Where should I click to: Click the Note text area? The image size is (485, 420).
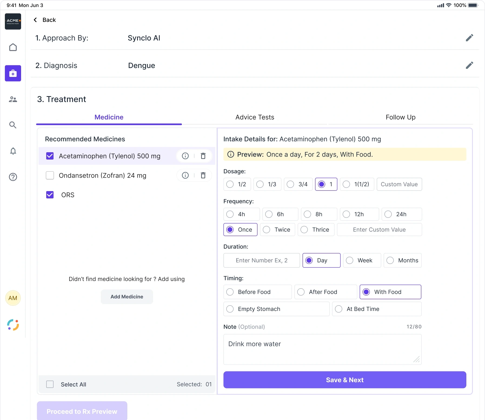(x=323, y=350)
